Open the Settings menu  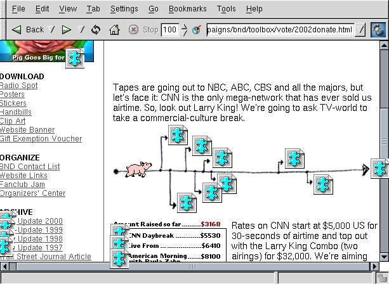click(x=124, y=9)
